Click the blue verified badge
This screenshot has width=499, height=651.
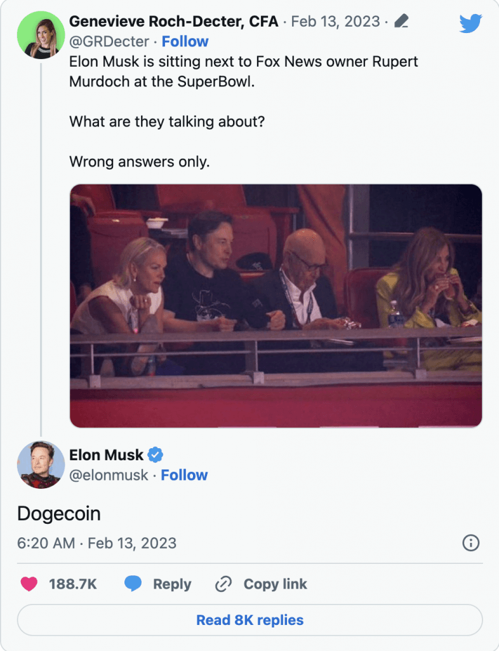pyautogui.click(x=156, y=455)
